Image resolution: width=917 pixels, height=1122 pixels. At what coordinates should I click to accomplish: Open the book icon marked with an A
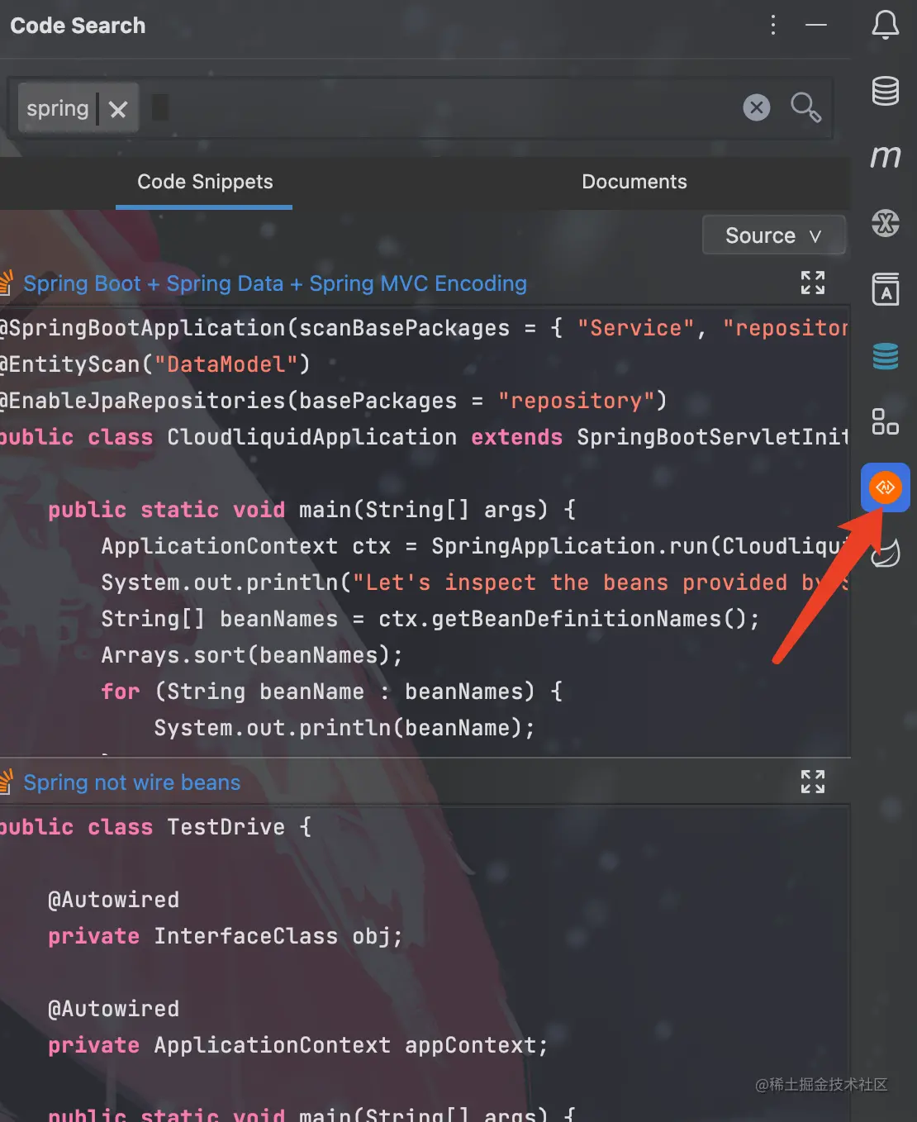886,289
